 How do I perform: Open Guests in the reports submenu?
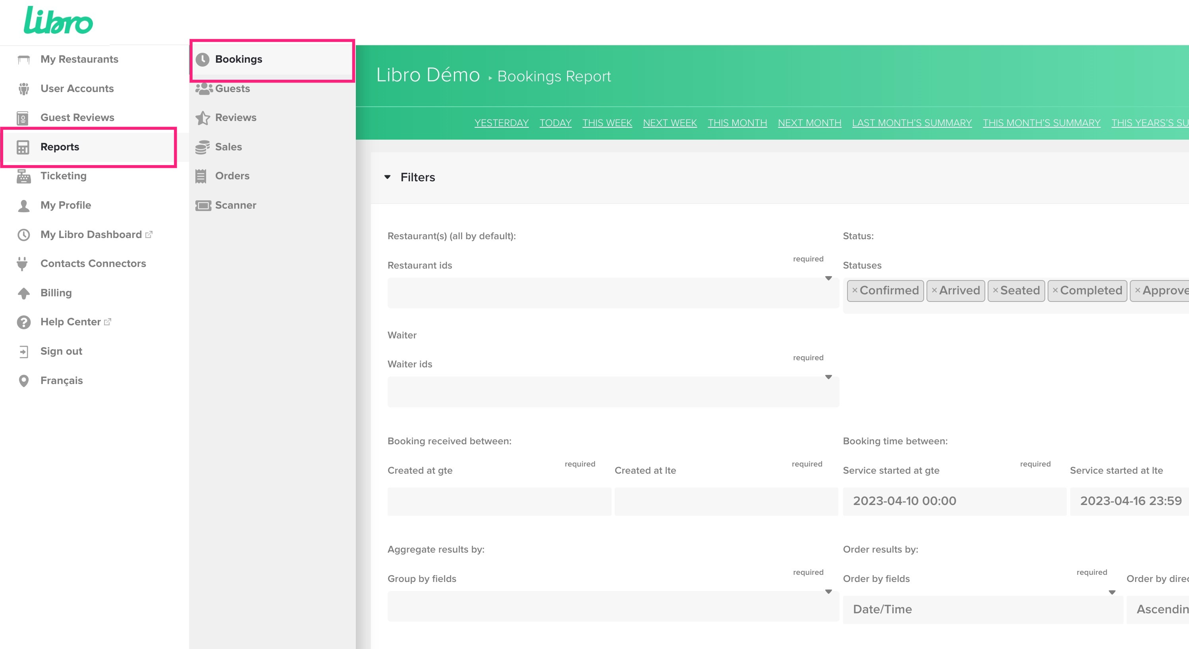click(x=232, y=88)
